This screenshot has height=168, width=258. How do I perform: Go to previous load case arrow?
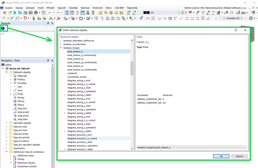pos(183,13)
